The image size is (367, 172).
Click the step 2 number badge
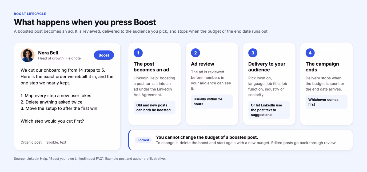point(196,53)
